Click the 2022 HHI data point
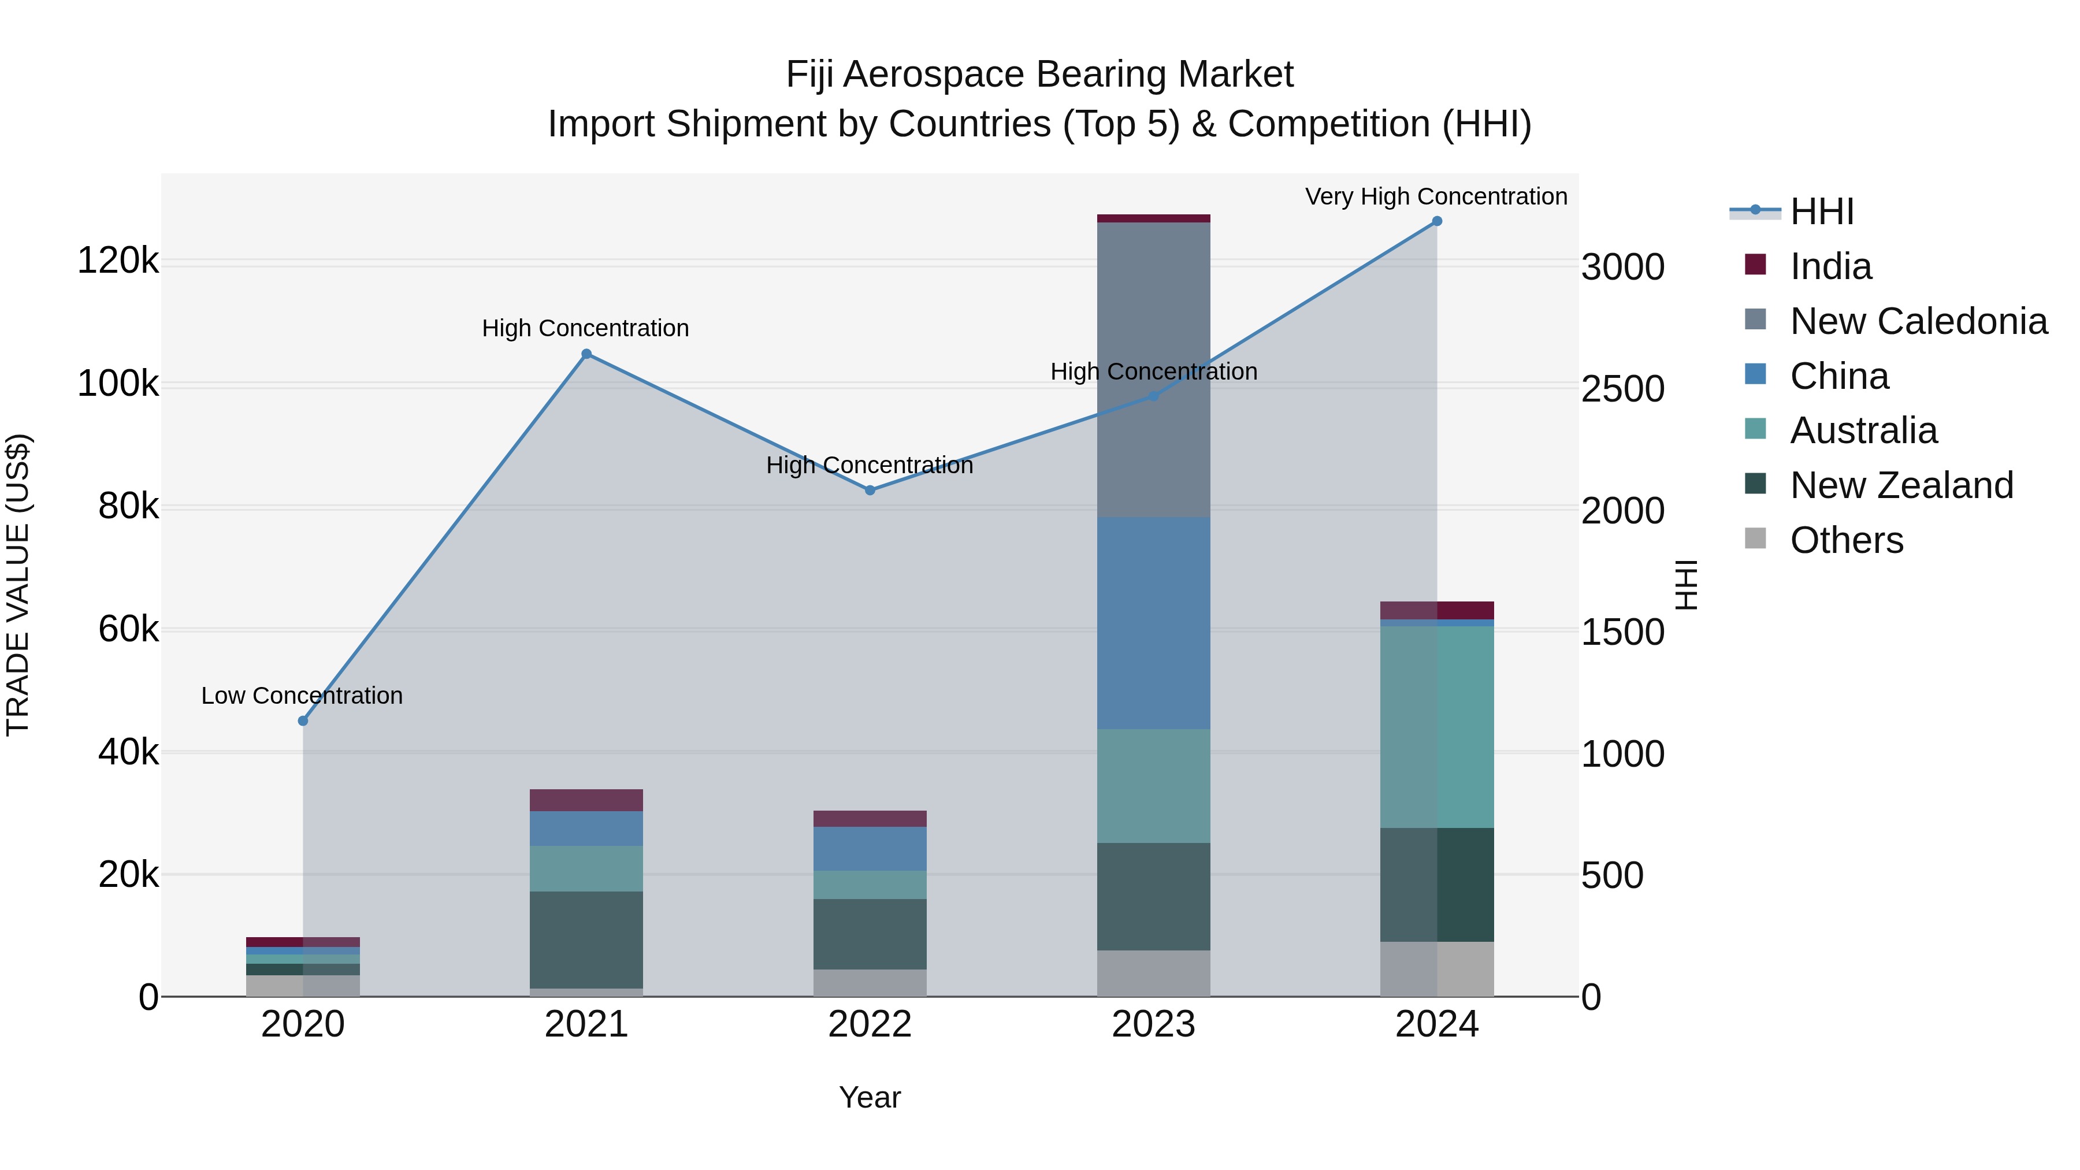 [870, 490]
